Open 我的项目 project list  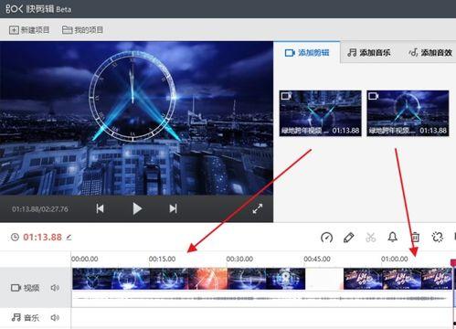pyautogui.click(x=82, y=30)
